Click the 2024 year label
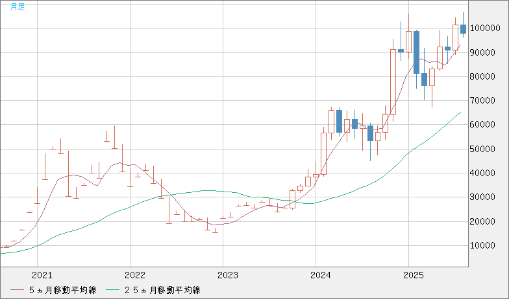Viewport: 509px width, 299px height. 321,276
